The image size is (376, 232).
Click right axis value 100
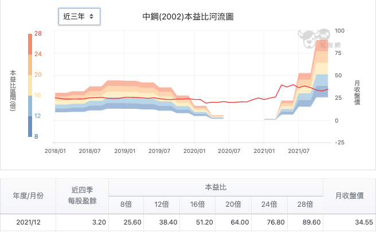click(x=339, y=31)
